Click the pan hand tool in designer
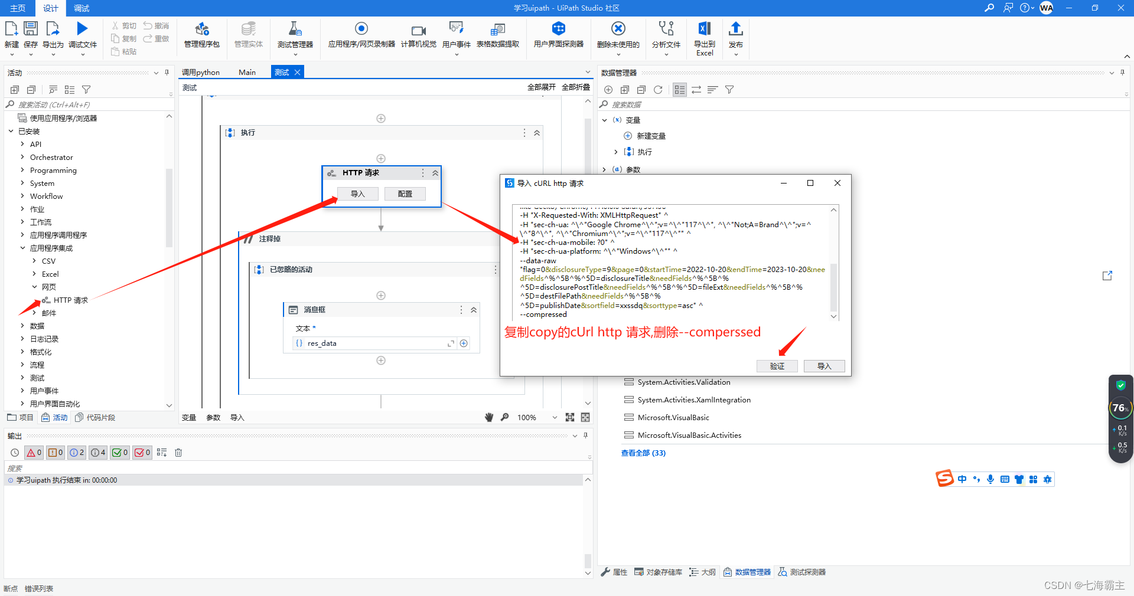The height and width of the screenshot is (596, 1134). tap(489, 417)
